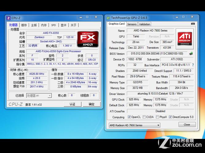
Task: Toggle the DirectCompute 5.0 checkbox
Action: tap(170, 117)
